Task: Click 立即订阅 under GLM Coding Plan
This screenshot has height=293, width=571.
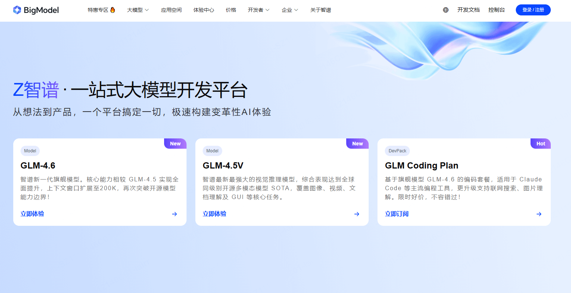Action: (397, 214)
